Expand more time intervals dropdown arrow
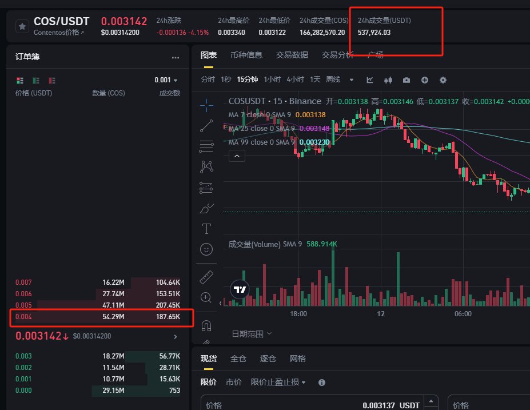530x410 pixels. point(352,80)
